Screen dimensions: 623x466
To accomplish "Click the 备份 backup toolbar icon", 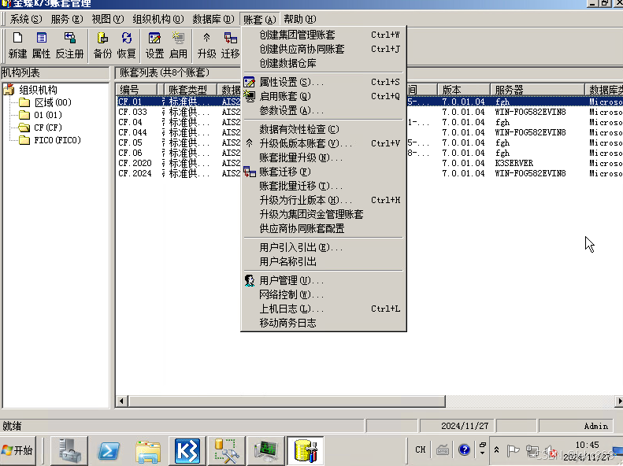I will 102,45.
